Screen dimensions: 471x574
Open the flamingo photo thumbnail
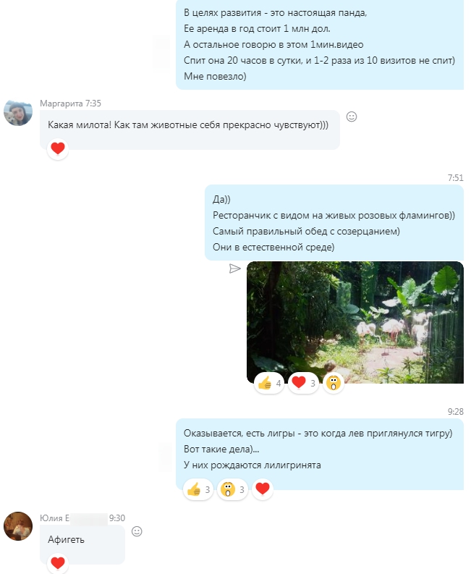click(x=355, y=322)
